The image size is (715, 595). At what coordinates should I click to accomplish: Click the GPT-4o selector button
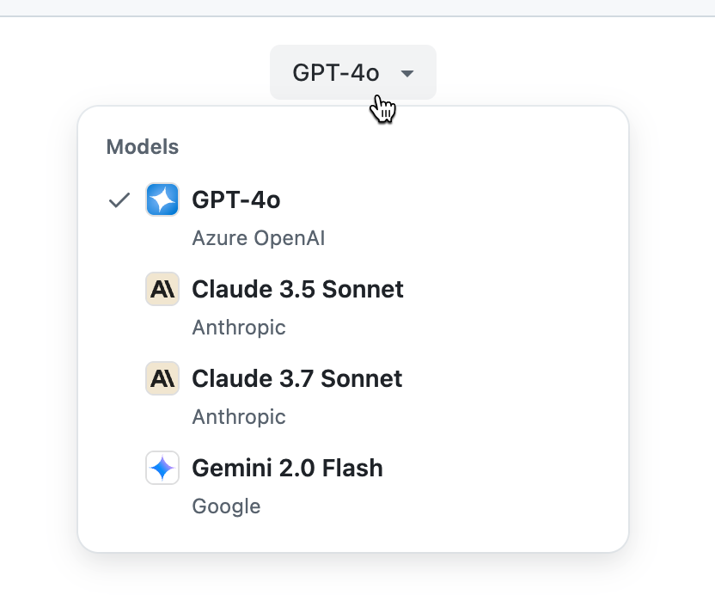352,72
